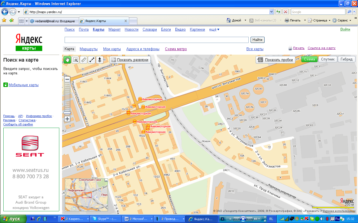358x223 pixels.
Task: Close the Яндекс.Карты tab
Action: [x=126, y=21]
